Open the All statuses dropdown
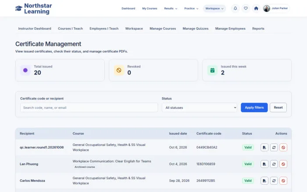This screenshot has width=307, height=192. pyautogui.click(x=199, y=107)
